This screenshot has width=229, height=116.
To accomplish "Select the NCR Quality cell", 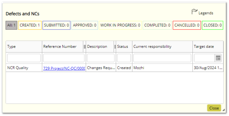I will pyautogui.click(x=24, y=68).
